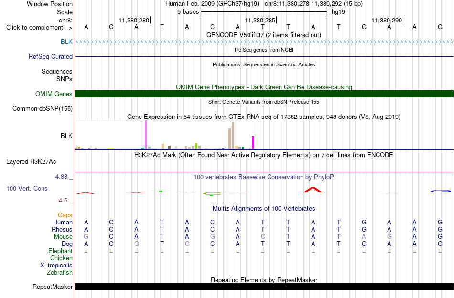Click the magenta GTEx expression bar
454x298 pixels.
253,142
